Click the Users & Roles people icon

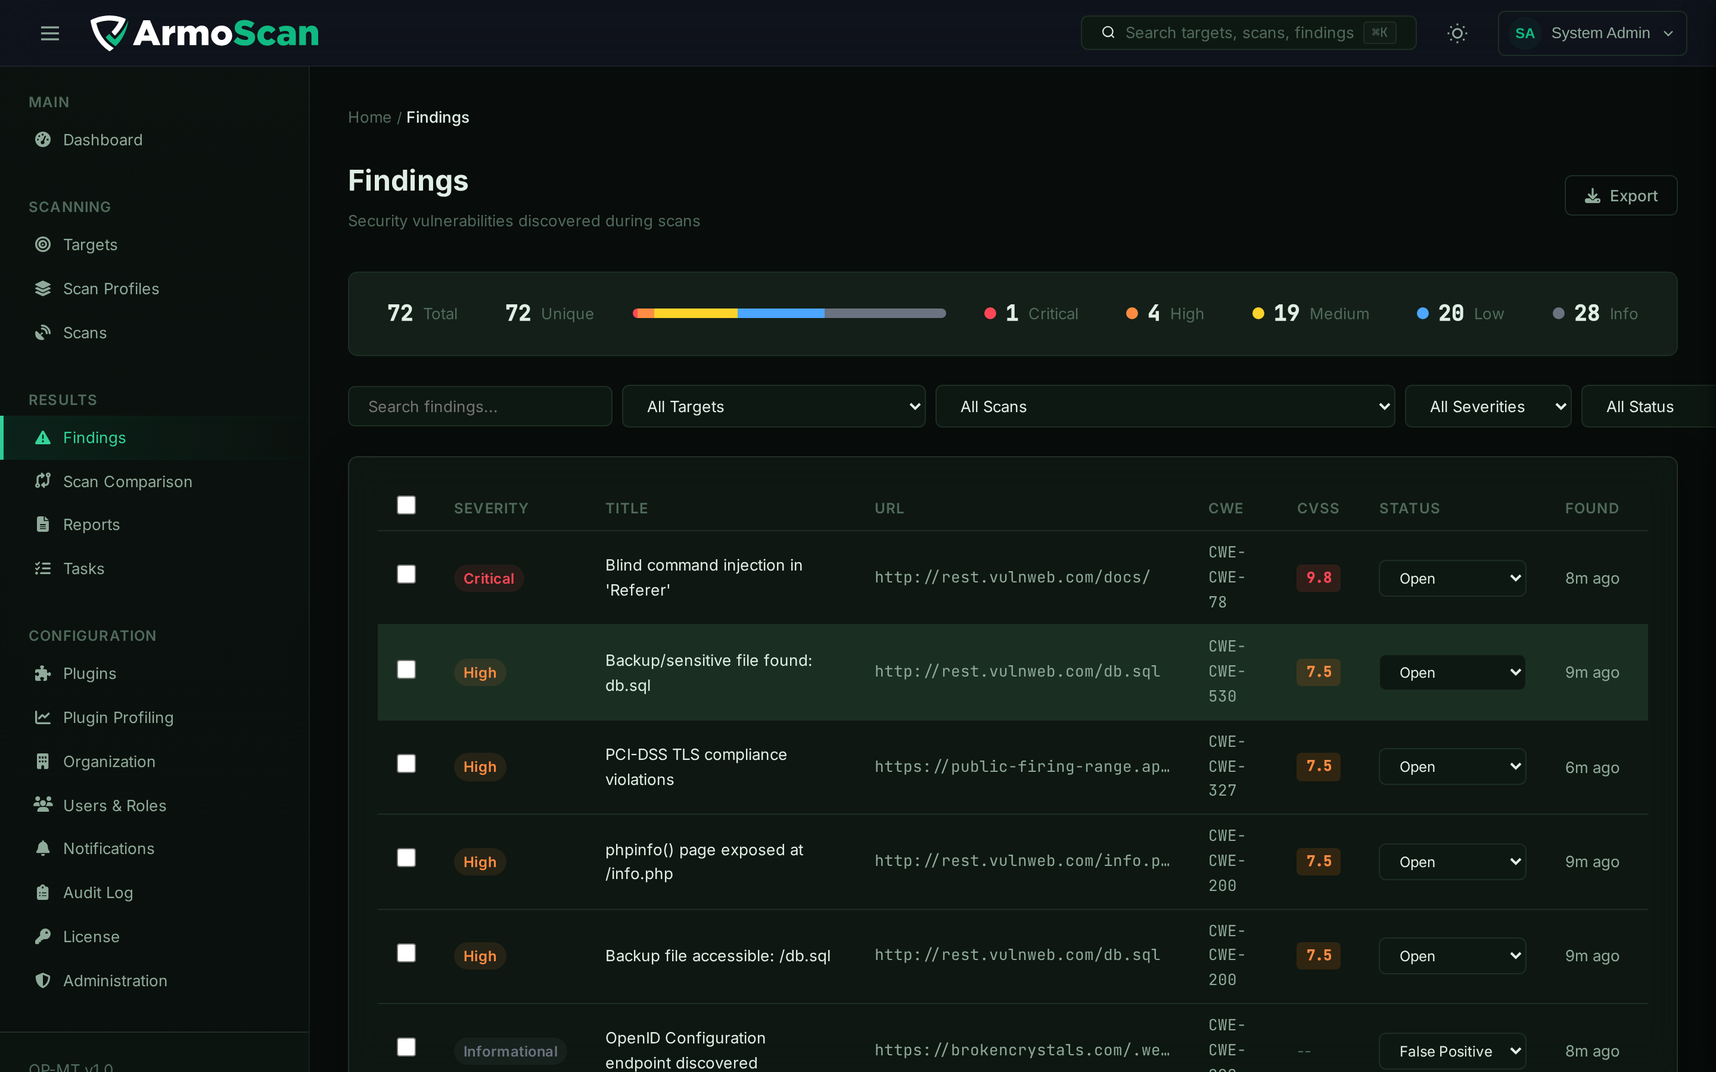(x=42, y=805)
